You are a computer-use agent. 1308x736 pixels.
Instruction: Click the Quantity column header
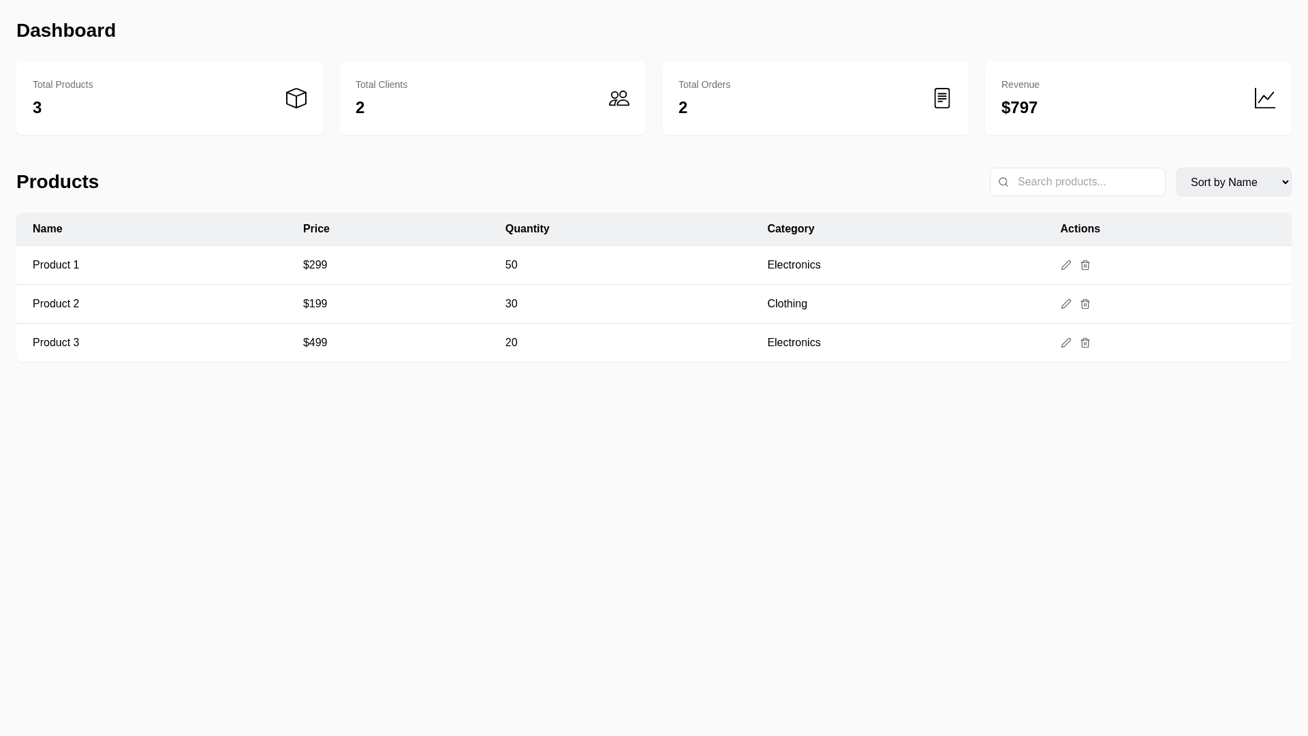(x=527, y=229)
